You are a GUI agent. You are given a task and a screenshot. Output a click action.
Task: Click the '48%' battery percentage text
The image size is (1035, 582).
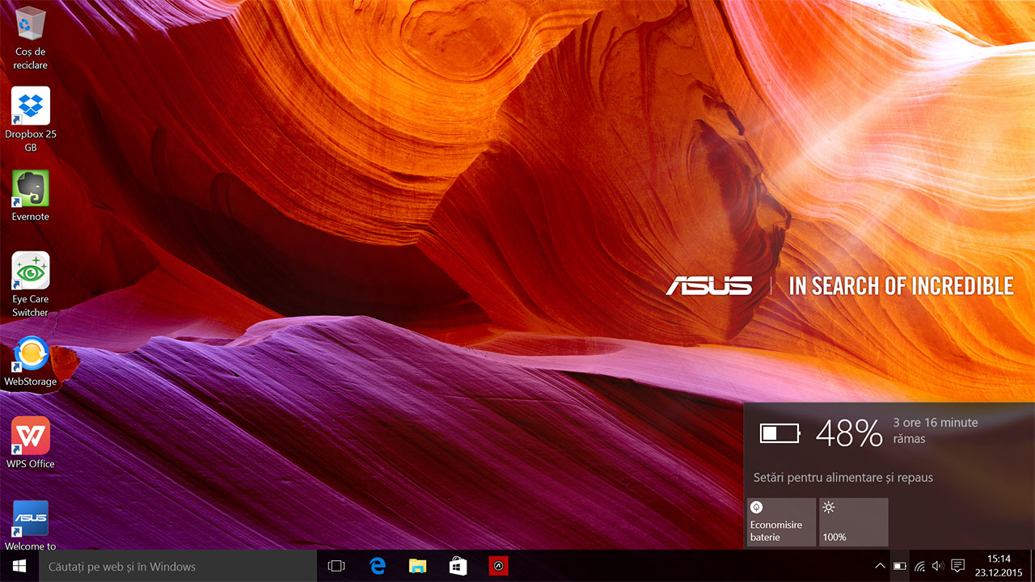(849, 434)
